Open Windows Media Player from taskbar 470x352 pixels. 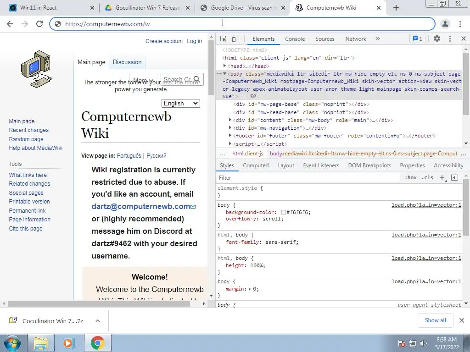pos(69,343)
